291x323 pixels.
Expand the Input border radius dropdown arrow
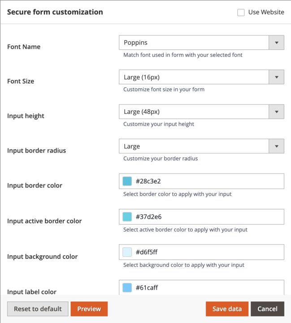click(276, 146)
